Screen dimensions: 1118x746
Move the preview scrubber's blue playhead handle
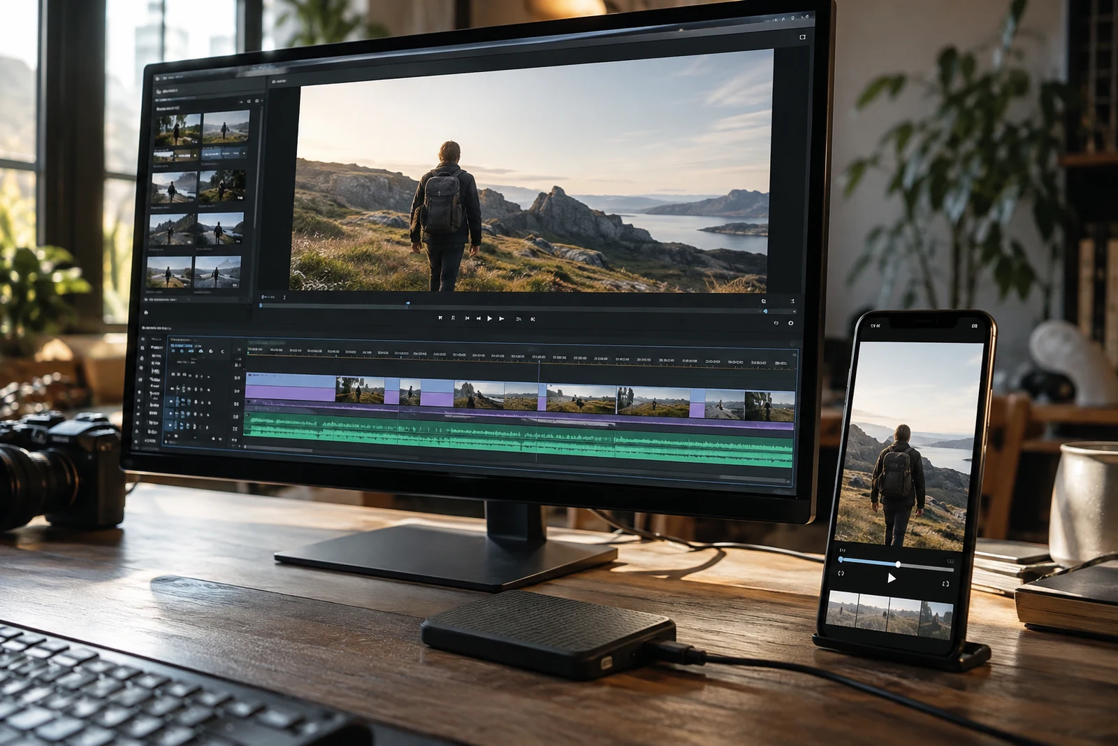pos(408,303)
